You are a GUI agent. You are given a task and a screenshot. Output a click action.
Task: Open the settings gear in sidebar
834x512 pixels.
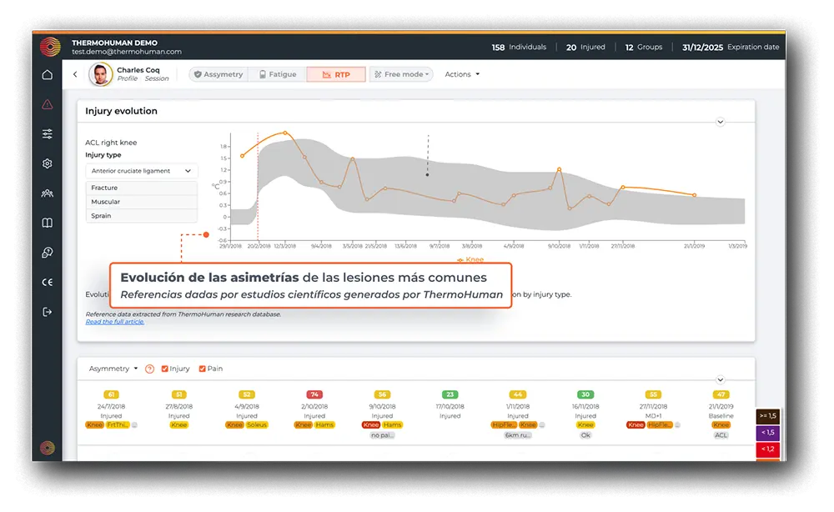pyautogui.click(x=48, y=164)
